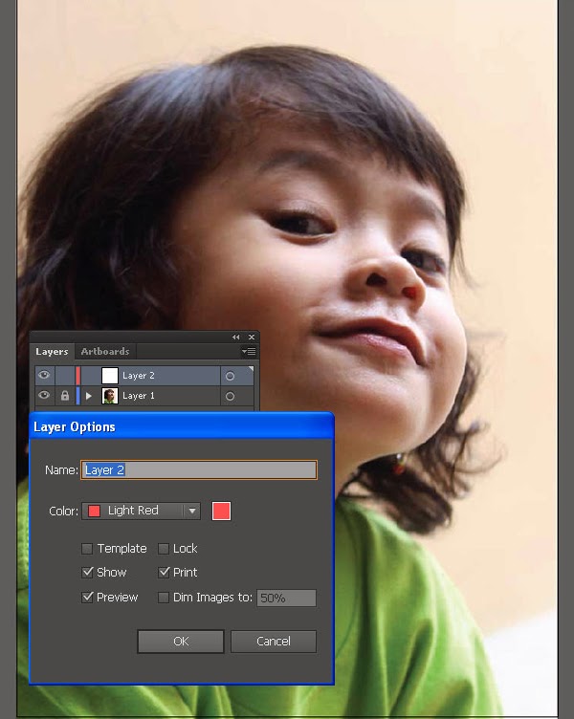Image resolution: width=574 pixels, height=719 pixels.
Task: Enable the Template checkbox
Action: pos(87,549)
